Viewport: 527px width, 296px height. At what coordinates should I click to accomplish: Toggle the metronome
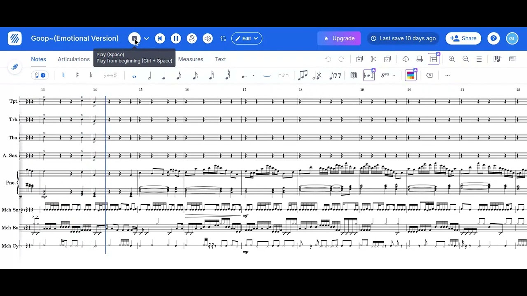[192, 39]
